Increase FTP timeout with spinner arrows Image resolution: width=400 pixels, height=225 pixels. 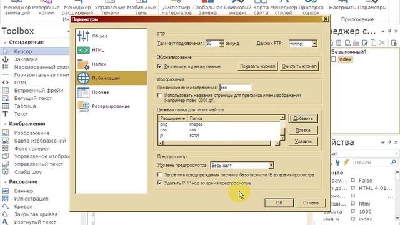coord(222,42)
